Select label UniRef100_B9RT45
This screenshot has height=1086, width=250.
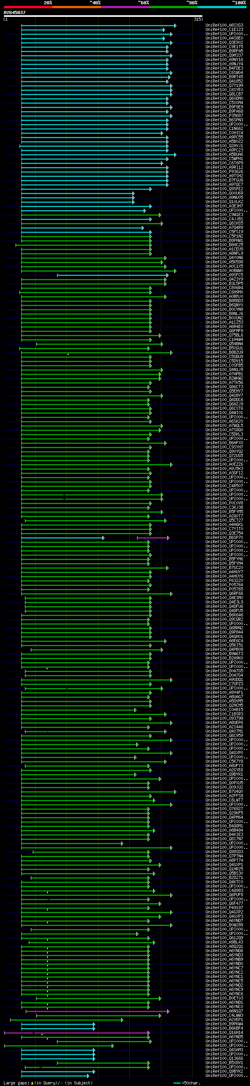(224, 77)
